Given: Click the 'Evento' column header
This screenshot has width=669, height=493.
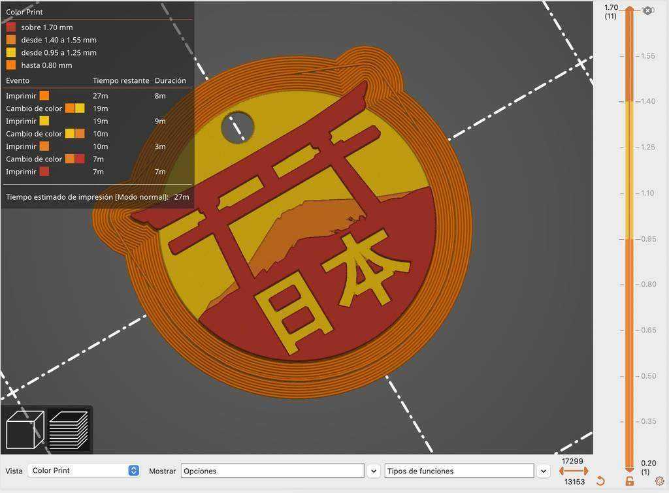Looking at the screenshot, I should (x=18, y=80).
